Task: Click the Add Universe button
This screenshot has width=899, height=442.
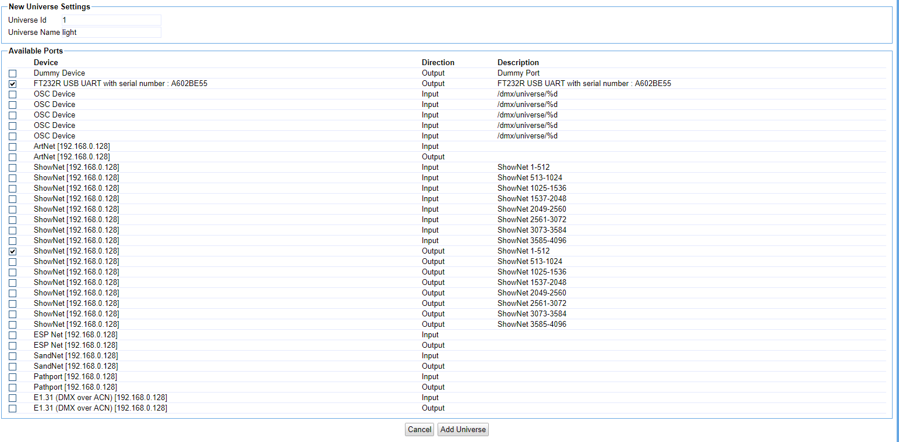Action: pos(463,430)
